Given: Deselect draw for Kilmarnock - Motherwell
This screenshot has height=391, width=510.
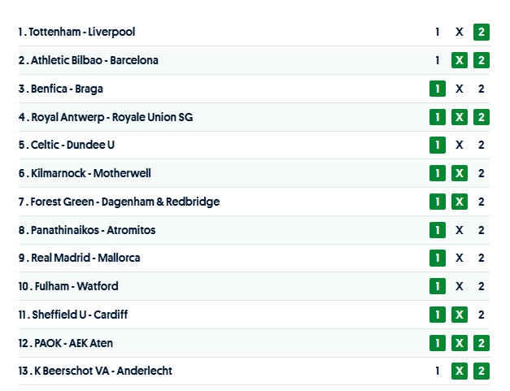Looking at the screenshot, I should 460,173.
